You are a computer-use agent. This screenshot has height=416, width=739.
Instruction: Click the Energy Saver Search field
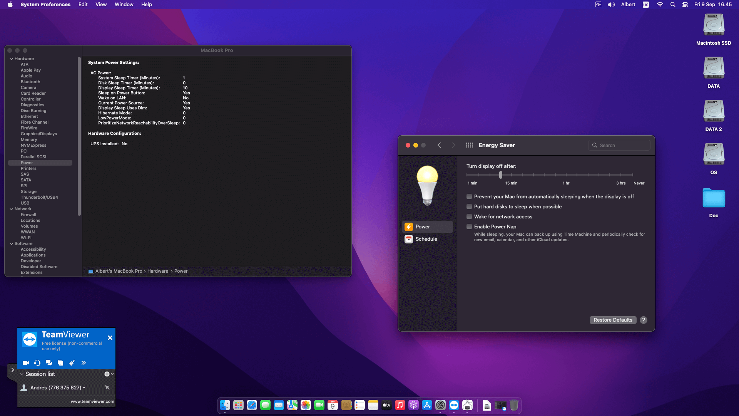tap(619, 145)
